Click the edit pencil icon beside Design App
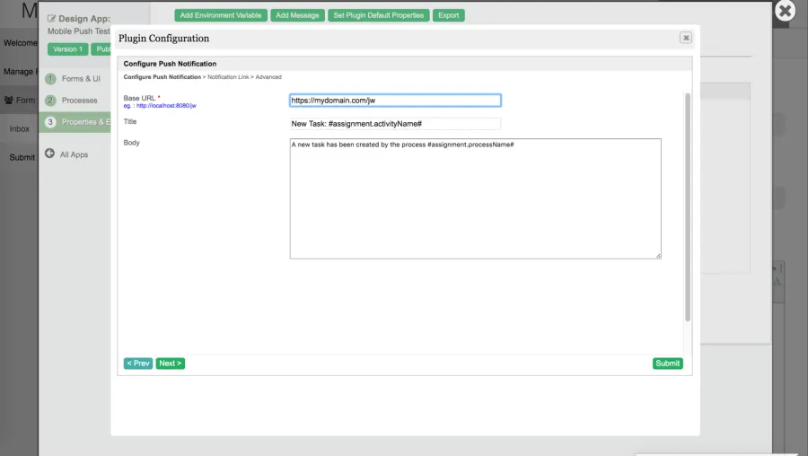The width and height of the screenshot is (808, 456). coord(51,19)
